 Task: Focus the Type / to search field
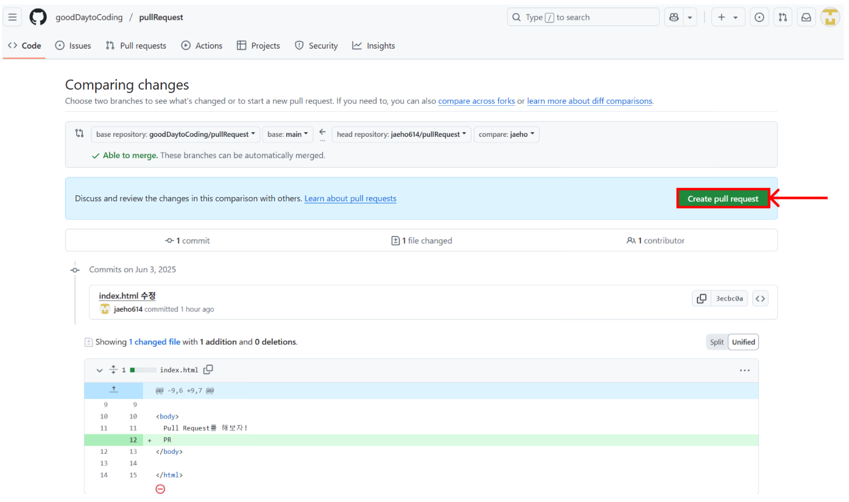point(583,17)
